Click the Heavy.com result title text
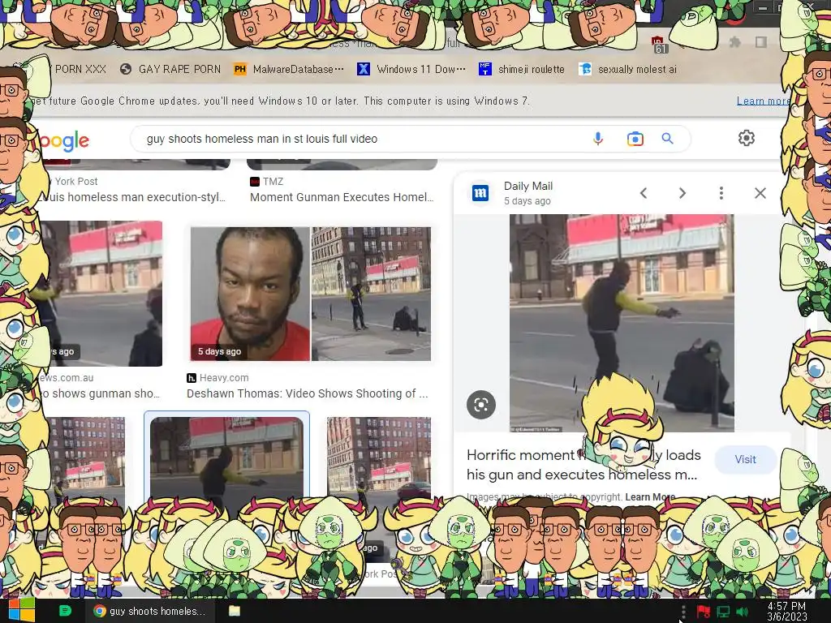 [x=308, y=393]
